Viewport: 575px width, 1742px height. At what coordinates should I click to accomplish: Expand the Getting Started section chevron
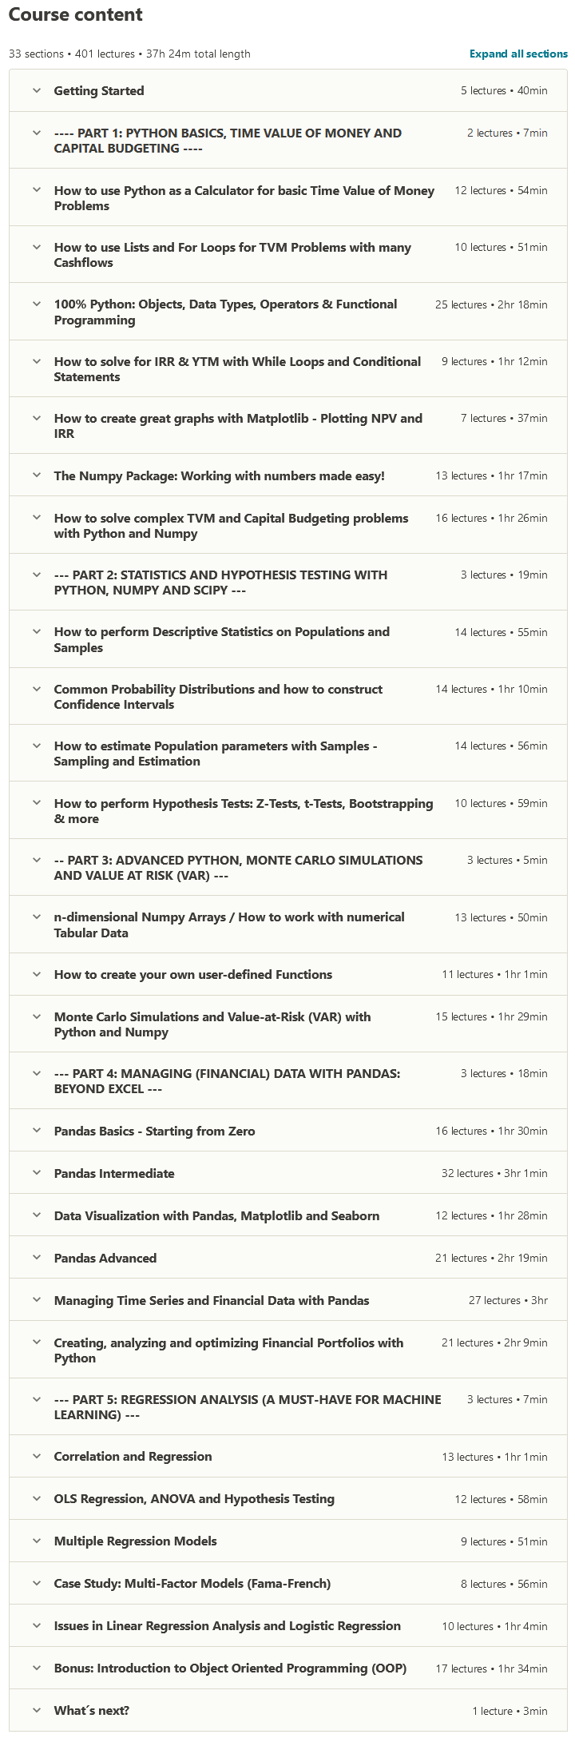(37, 90)
